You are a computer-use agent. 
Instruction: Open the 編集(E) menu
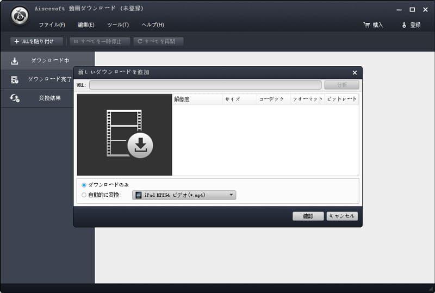86,24
